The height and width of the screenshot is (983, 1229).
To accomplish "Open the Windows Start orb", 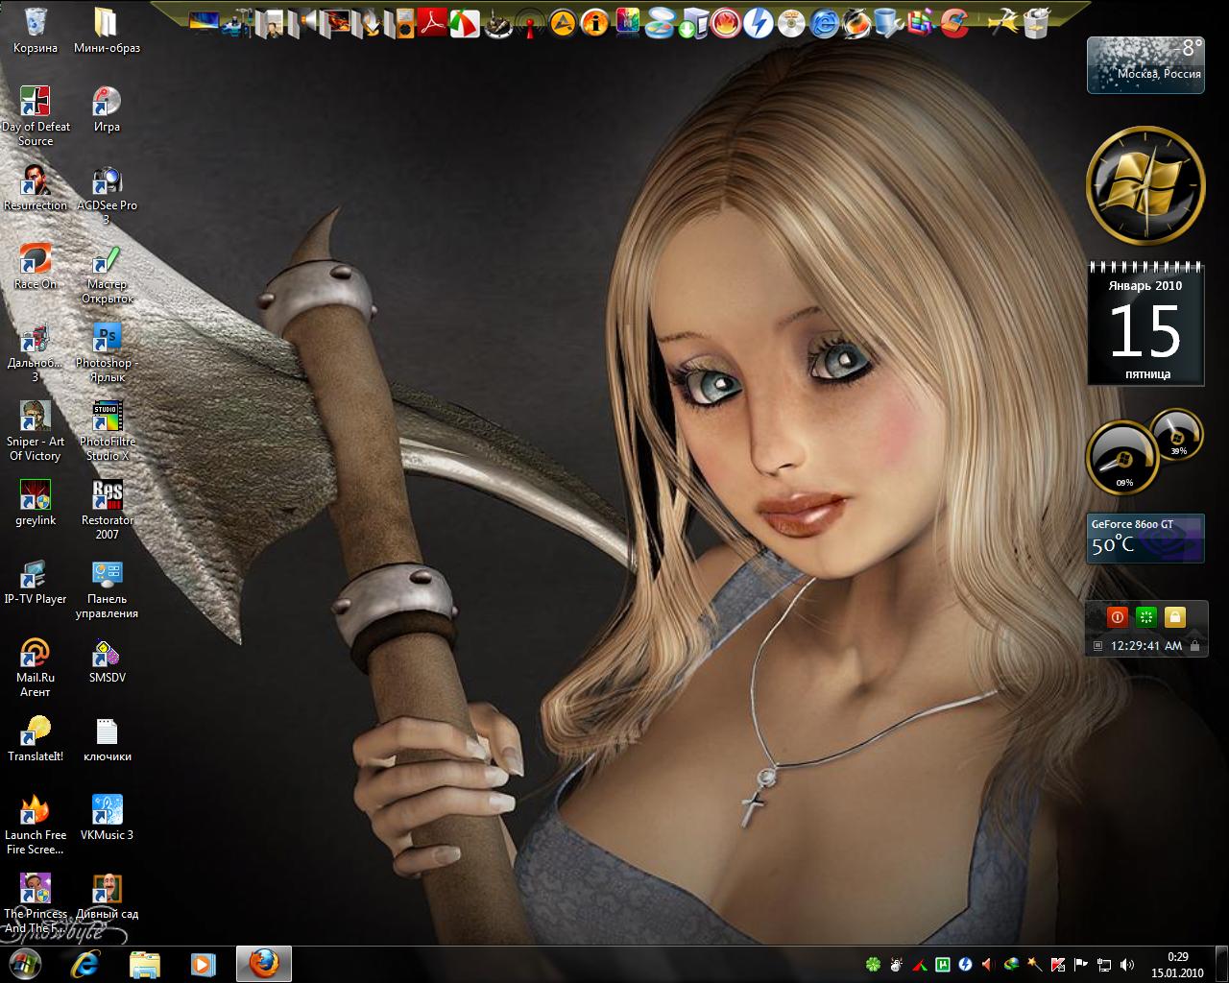I will [24, 964].
